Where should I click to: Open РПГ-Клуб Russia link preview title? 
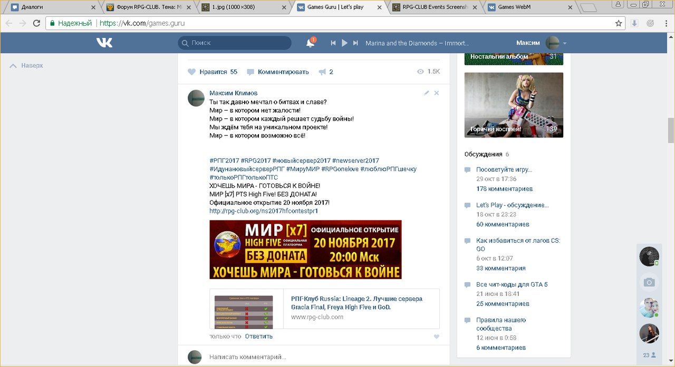pos(356,303)
